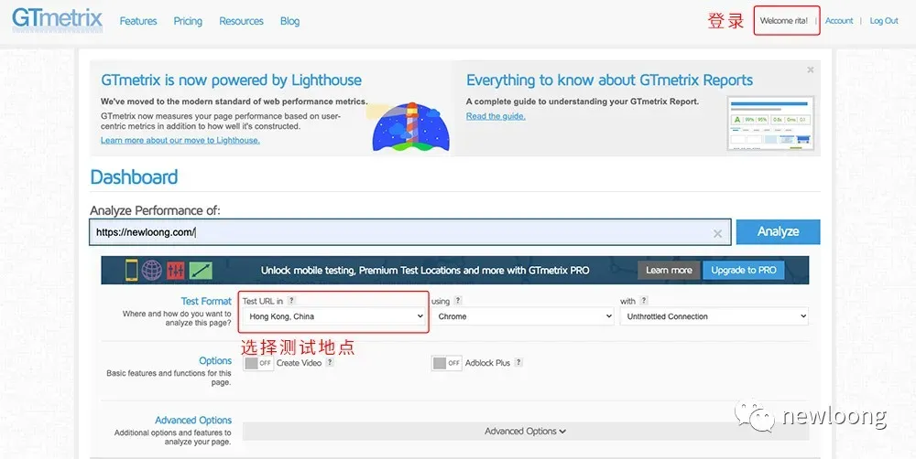This screenshot has width=916, height=459.
Task: Click the help icon beside Adblock Plus
Action: pos(518,362)
